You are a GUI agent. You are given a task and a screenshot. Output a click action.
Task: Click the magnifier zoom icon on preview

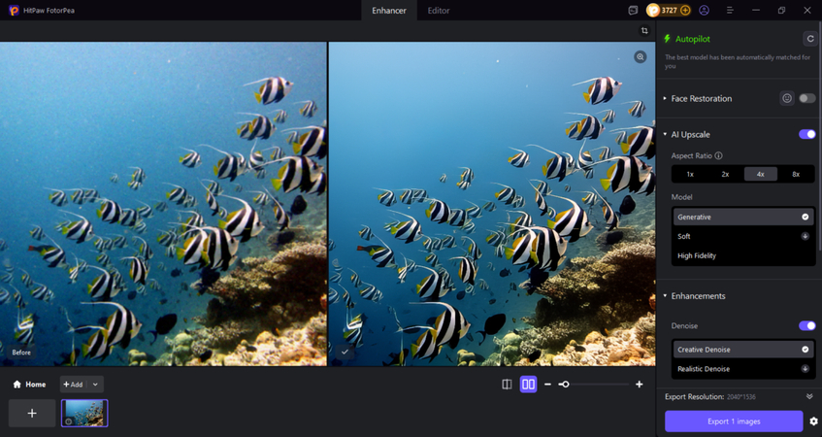pyautogui.click(x=641, y=56)
